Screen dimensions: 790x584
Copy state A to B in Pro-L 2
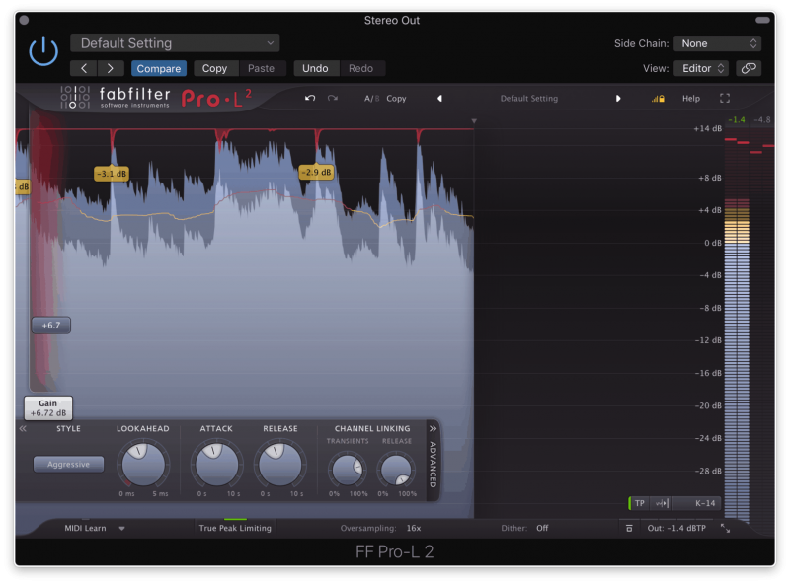tap(396, 99)
